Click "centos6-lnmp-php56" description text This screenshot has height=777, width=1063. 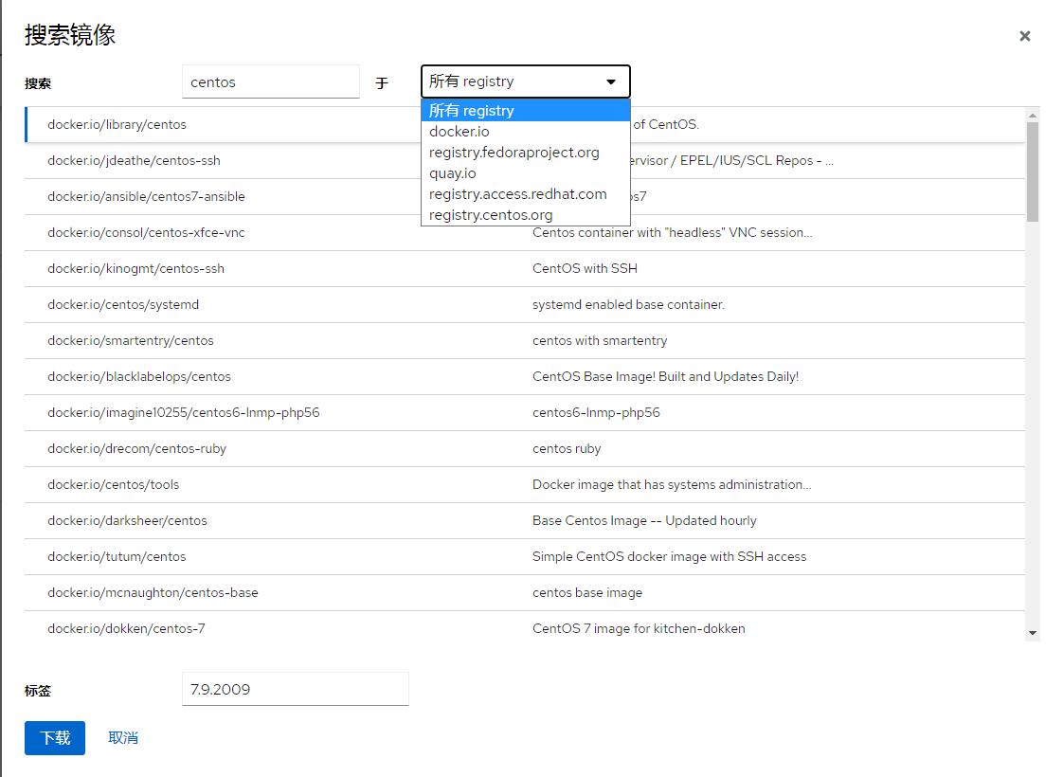point(596,412)
